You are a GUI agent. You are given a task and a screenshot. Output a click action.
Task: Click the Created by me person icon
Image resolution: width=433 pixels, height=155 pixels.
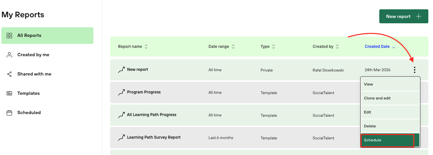pyautogui.click(x=9, y=55)
